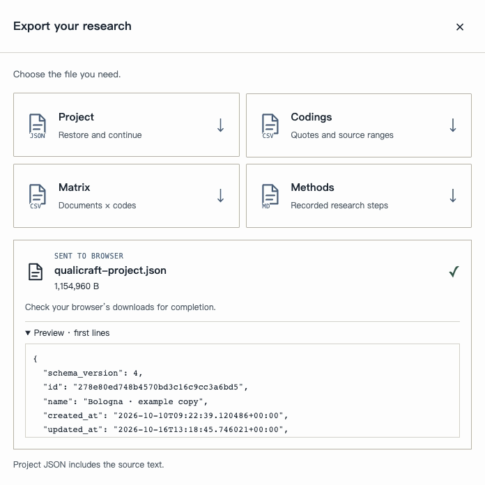Click the SENT TO BROWSER status label

tap(88, 256)
